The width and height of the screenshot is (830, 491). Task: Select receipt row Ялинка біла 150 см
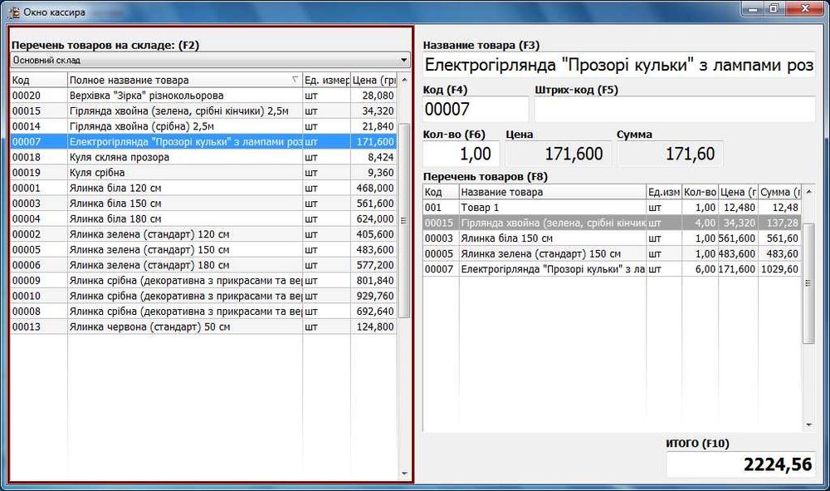coord(612,238)
